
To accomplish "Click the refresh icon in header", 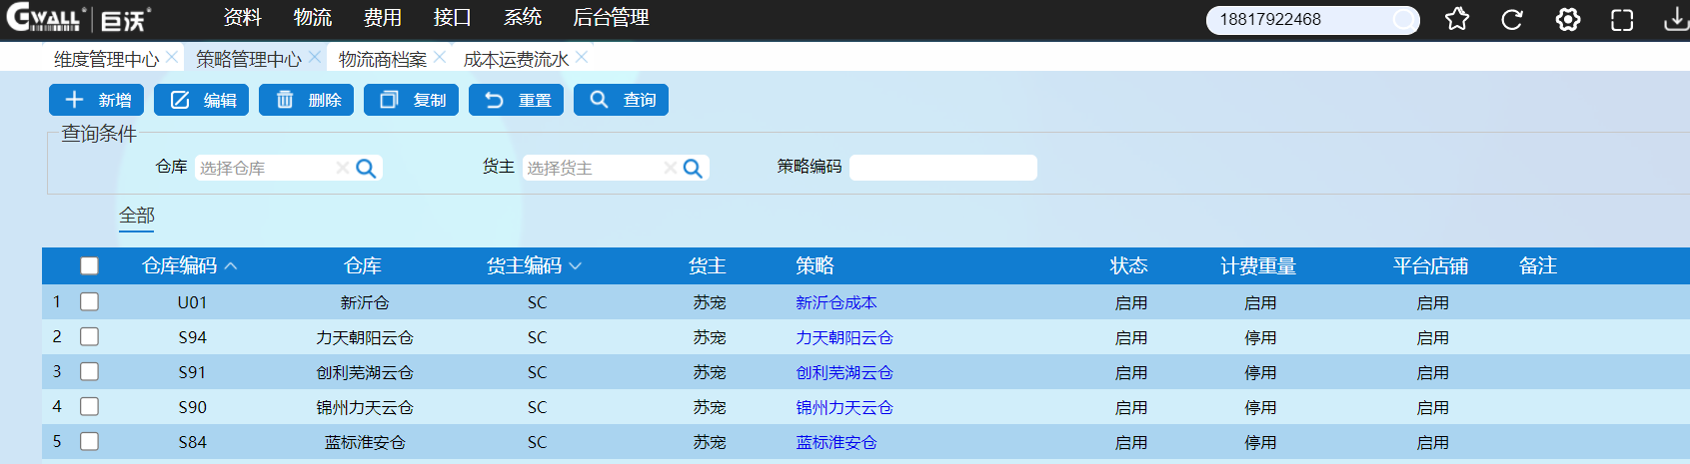I will tap(1512, 19).
